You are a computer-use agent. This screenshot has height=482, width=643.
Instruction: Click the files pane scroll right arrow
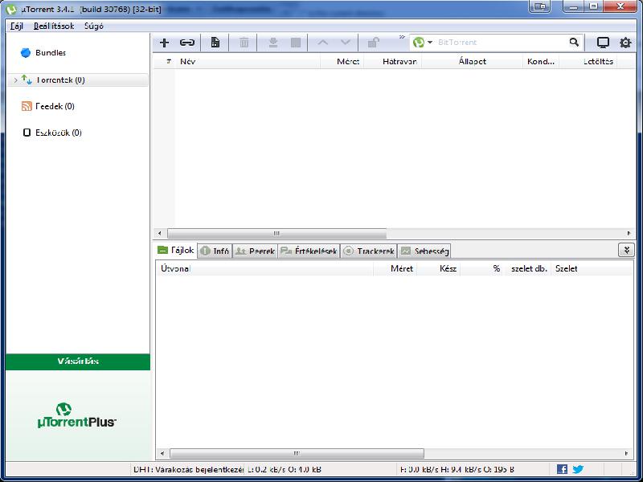[x=627, y=453]
